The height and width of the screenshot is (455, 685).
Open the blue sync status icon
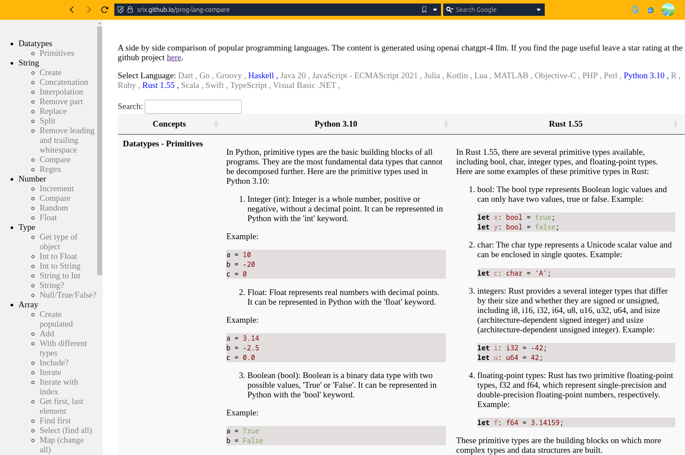(635, 10)
